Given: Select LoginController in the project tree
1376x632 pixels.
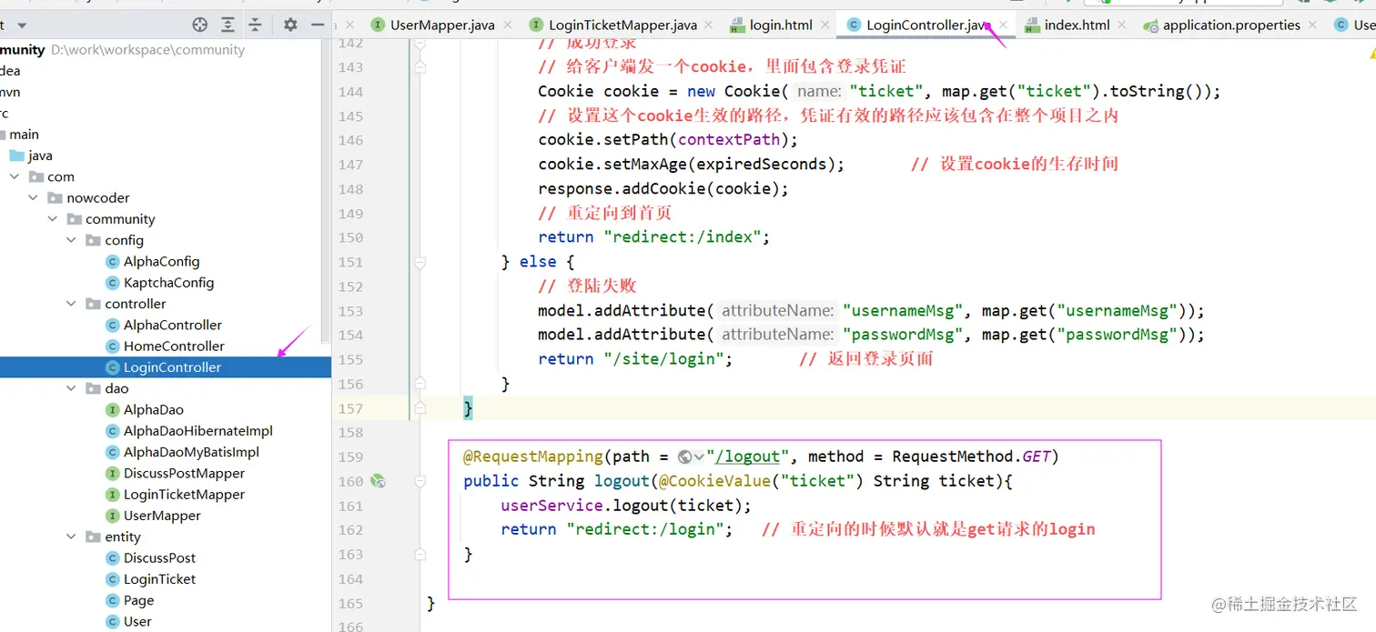Looking at the screenshot, I should click(165, 367).
